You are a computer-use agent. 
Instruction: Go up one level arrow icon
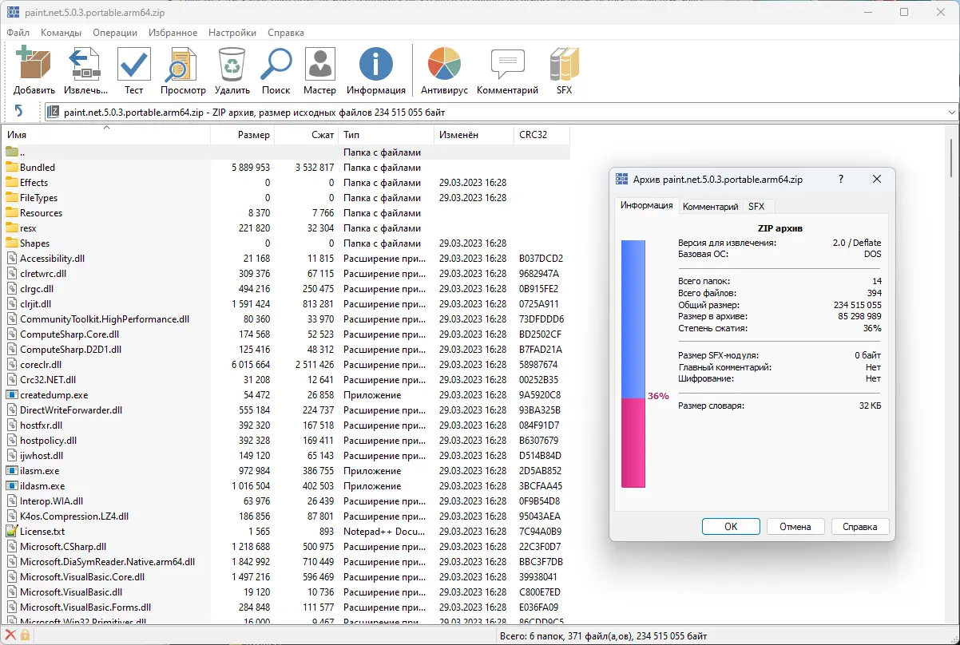point(19,113)
